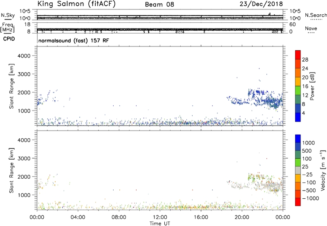
Task: Click the '04:00' time axis tick
Action: (x=78, y=217)
